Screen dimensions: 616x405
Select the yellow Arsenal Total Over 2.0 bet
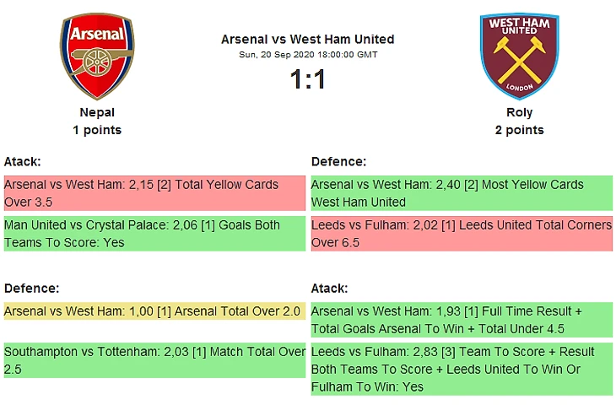154,311
